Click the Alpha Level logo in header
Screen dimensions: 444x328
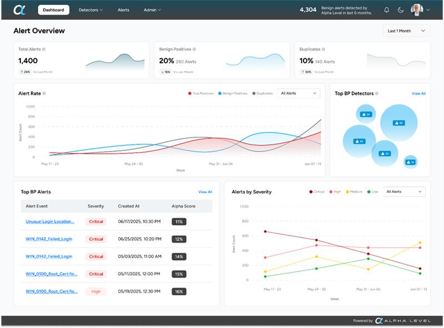point(19,10)
